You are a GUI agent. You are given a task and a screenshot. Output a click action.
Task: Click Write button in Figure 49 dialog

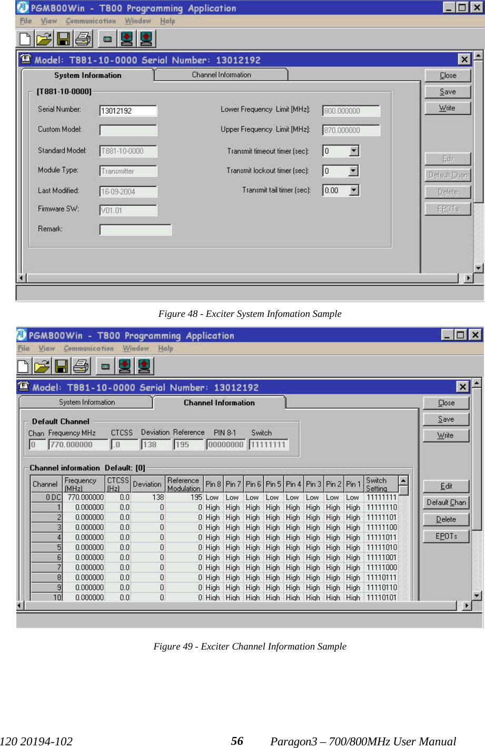coord(446,435)
